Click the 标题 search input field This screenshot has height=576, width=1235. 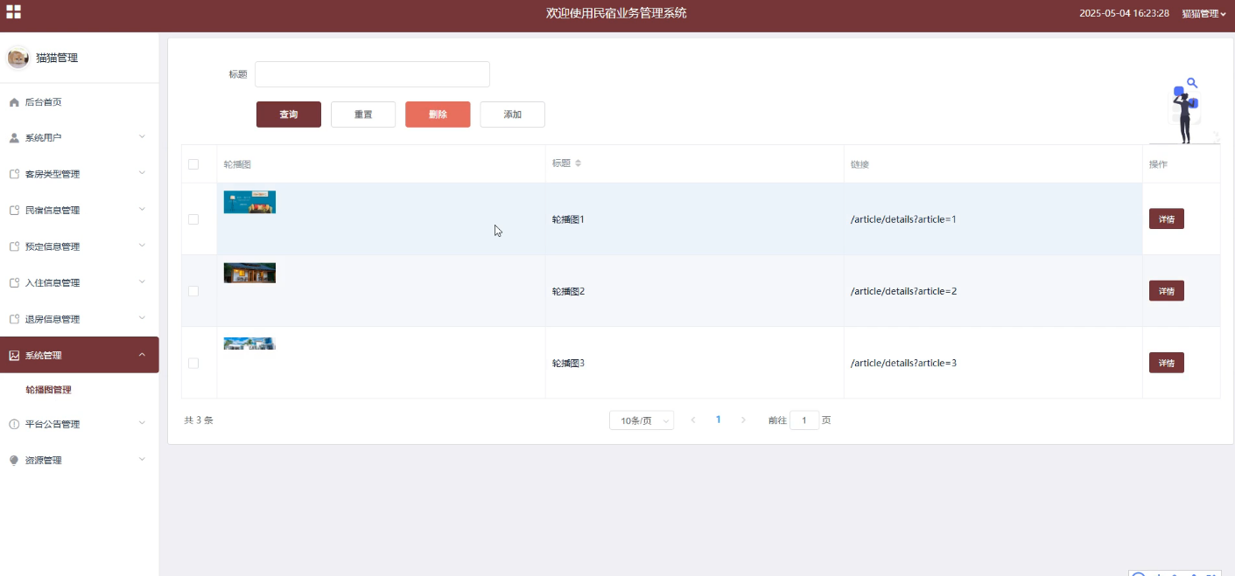(372, 74)
